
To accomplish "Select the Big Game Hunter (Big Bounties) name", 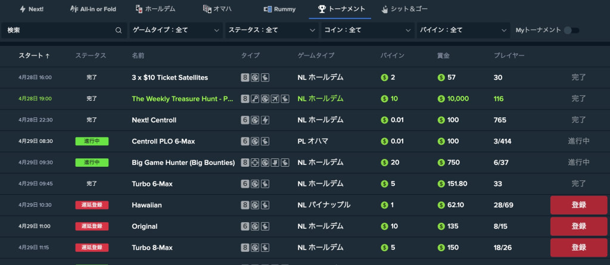I will point(183,163).
